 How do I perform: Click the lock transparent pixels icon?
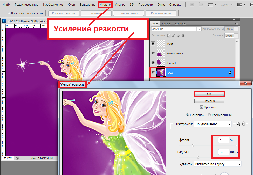169,35
